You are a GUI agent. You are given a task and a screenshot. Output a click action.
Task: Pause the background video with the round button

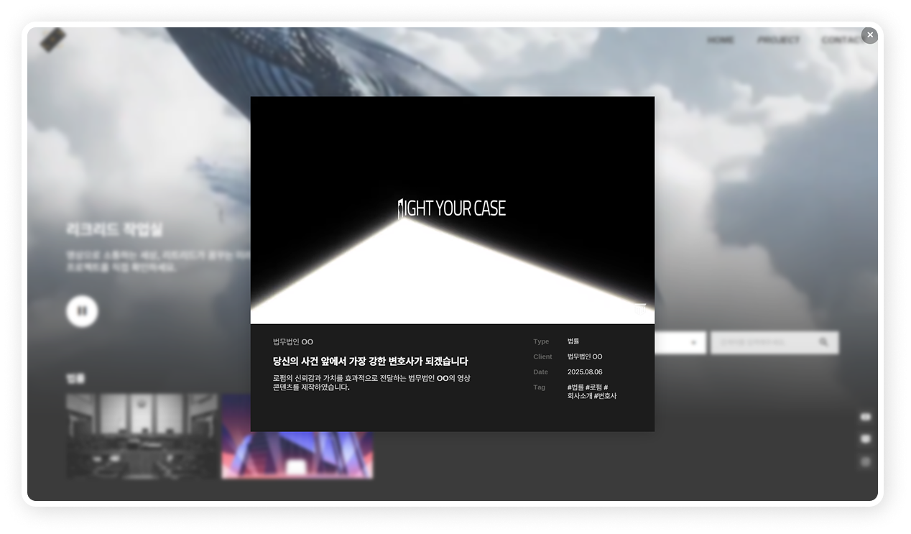click(x=82, y=311)
